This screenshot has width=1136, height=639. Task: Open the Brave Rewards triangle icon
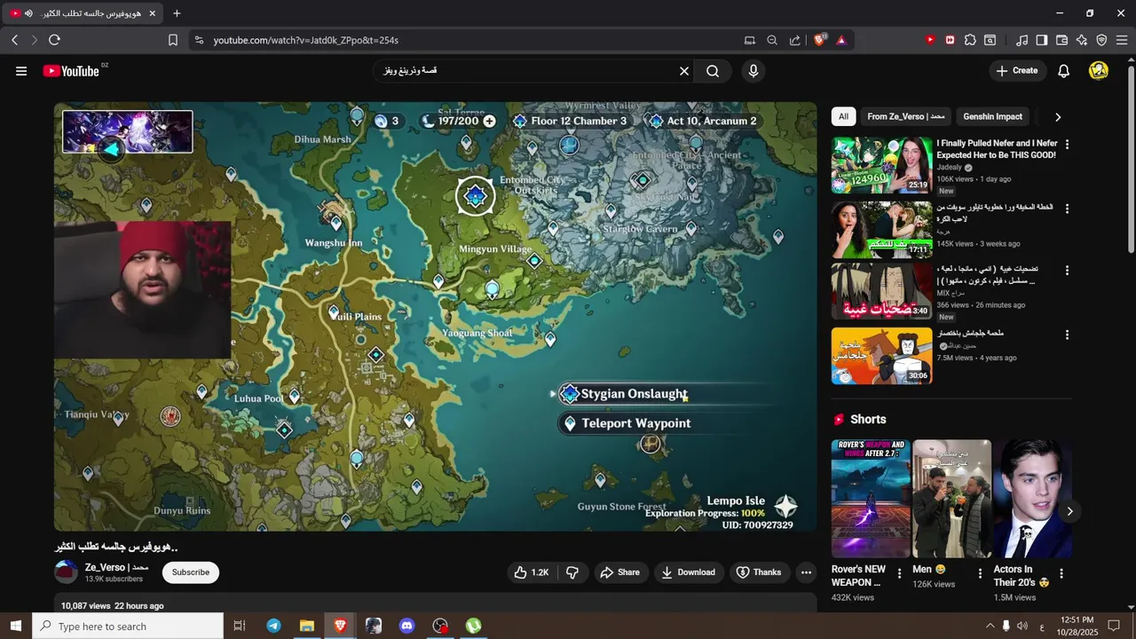841,40
